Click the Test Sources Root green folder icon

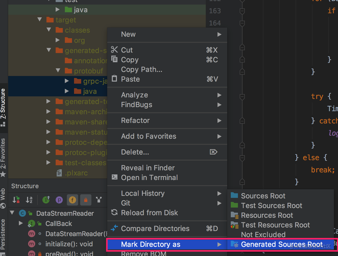point(234,205)
